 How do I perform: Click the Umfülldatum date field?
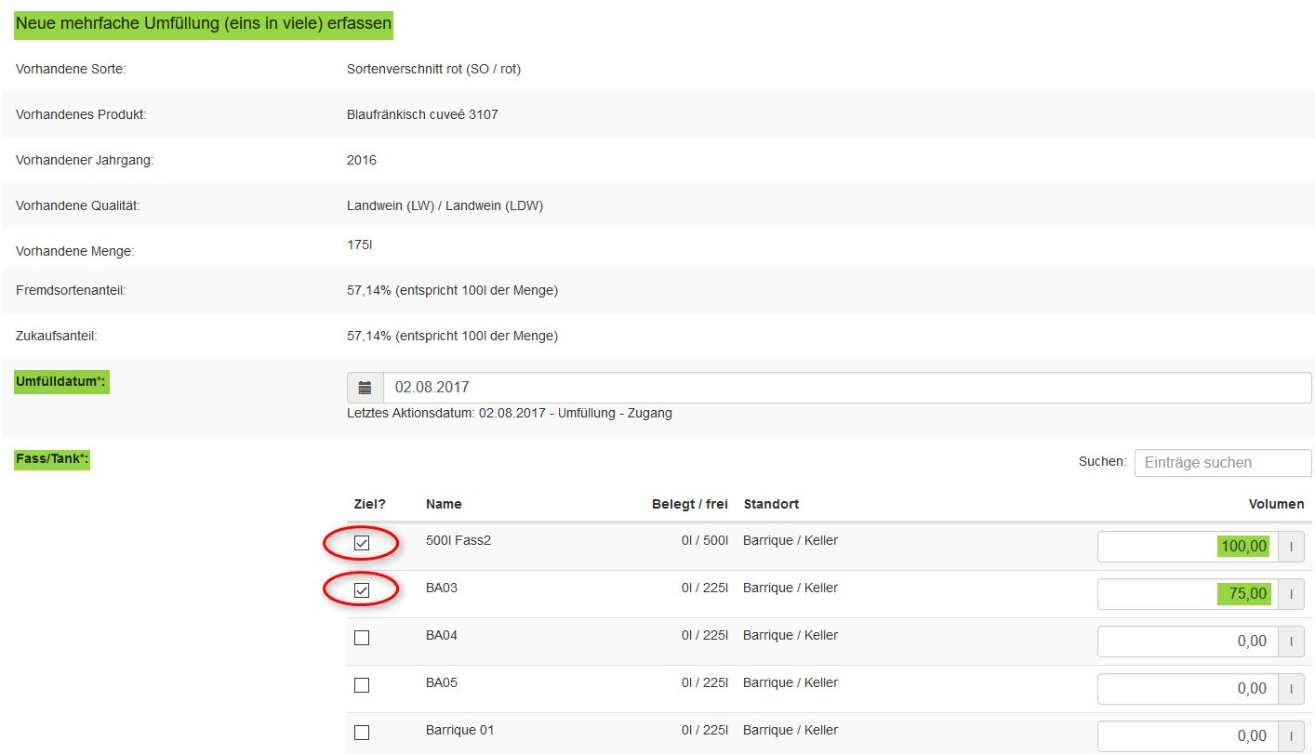point(846,388)
